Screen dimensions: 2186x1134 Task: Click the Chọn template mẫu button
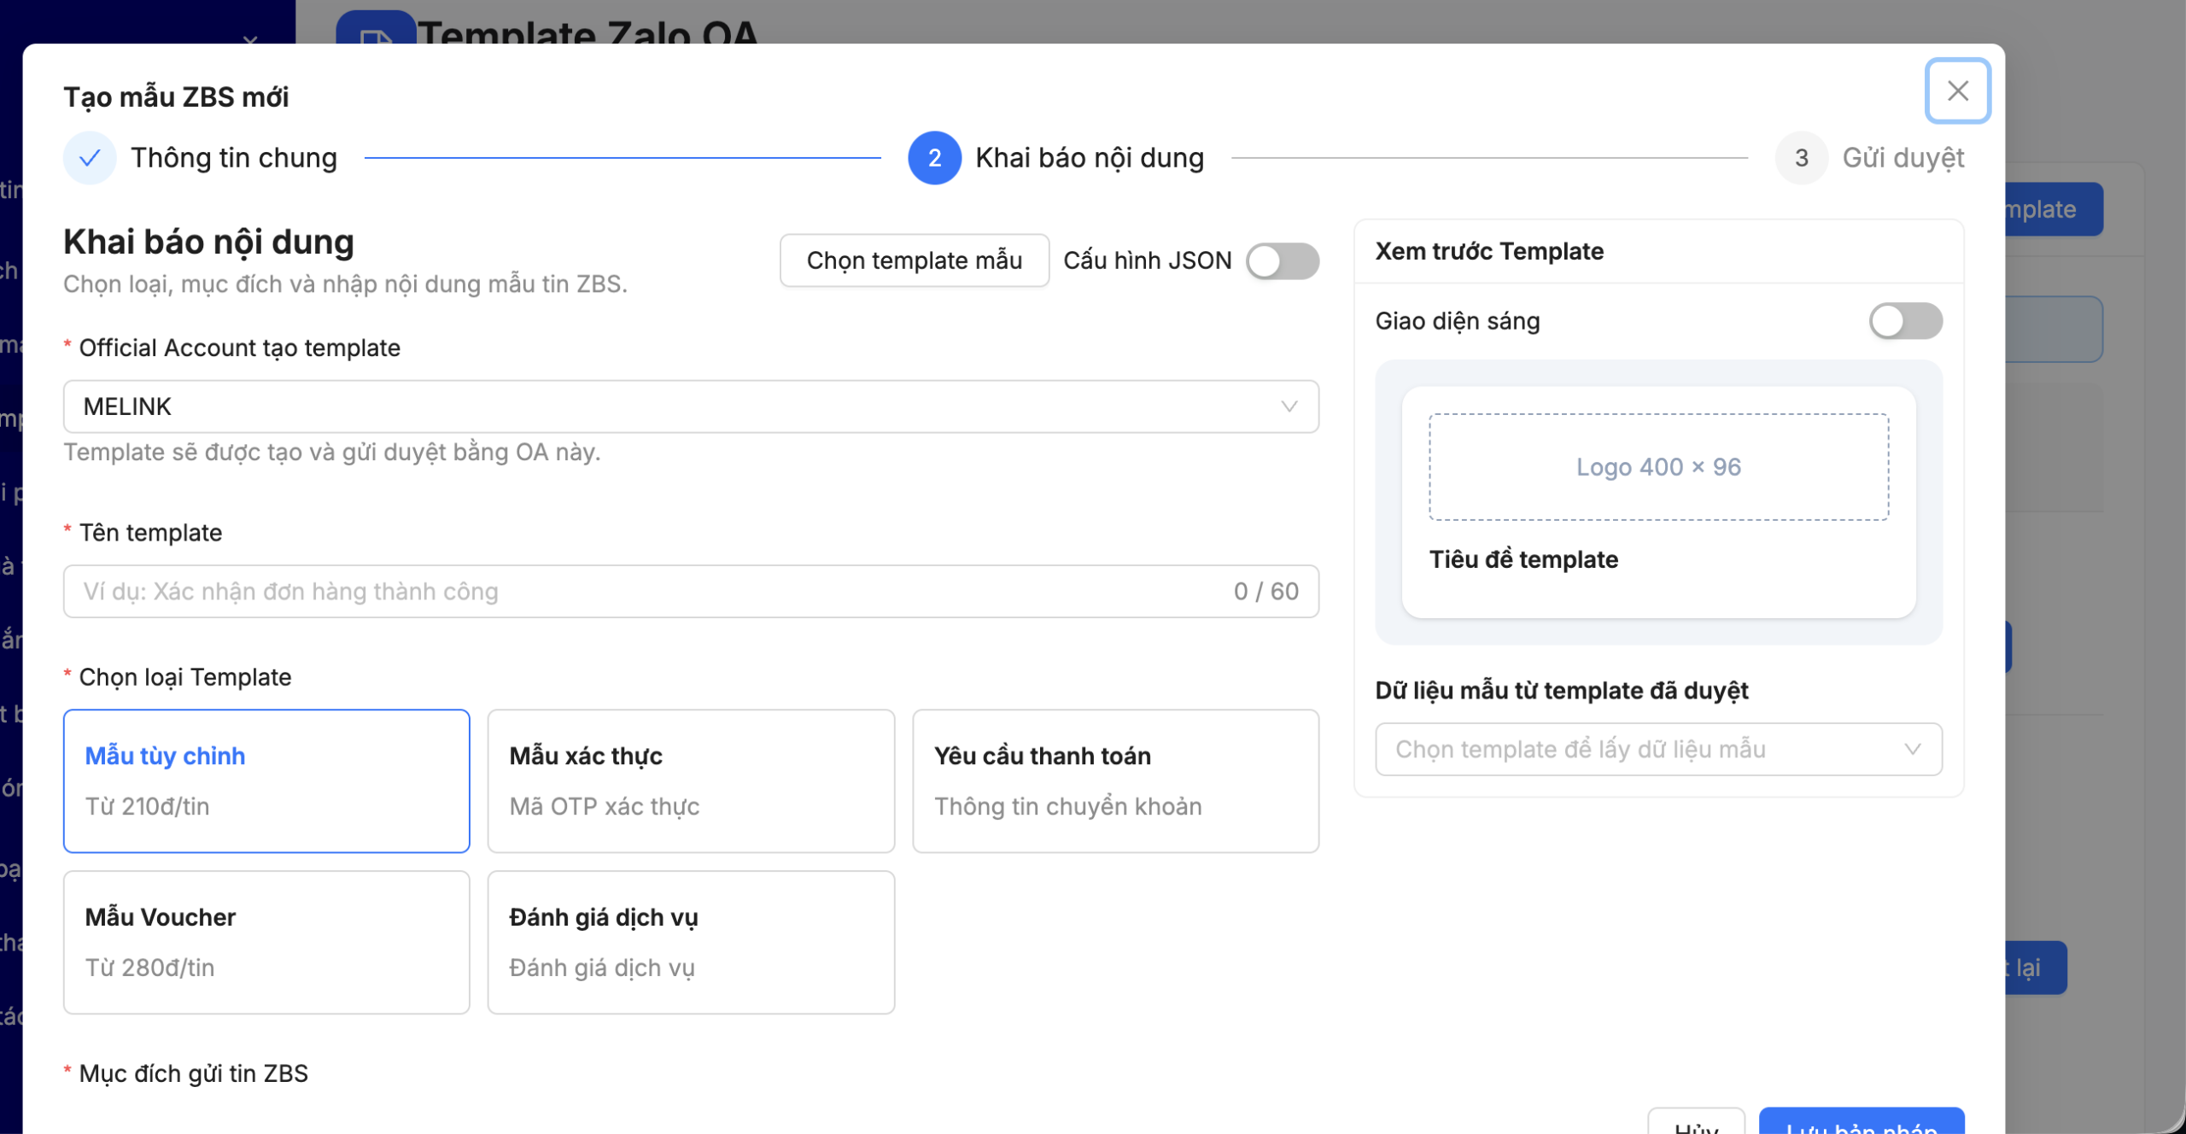tap(914, 260)
